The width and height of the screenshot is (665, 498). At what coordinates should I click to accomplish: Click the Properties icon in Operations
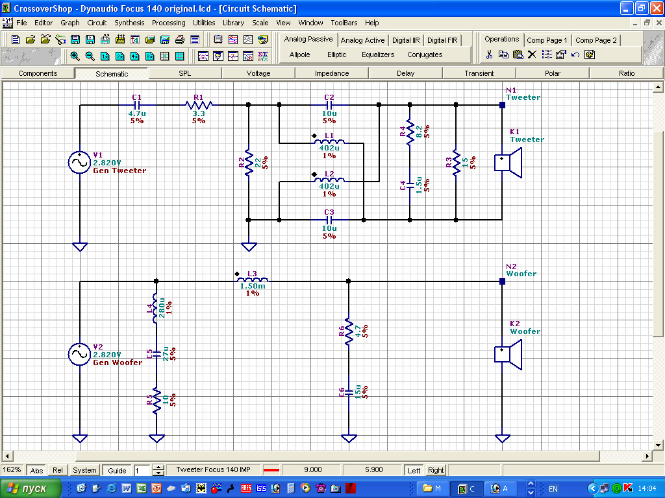560,54
